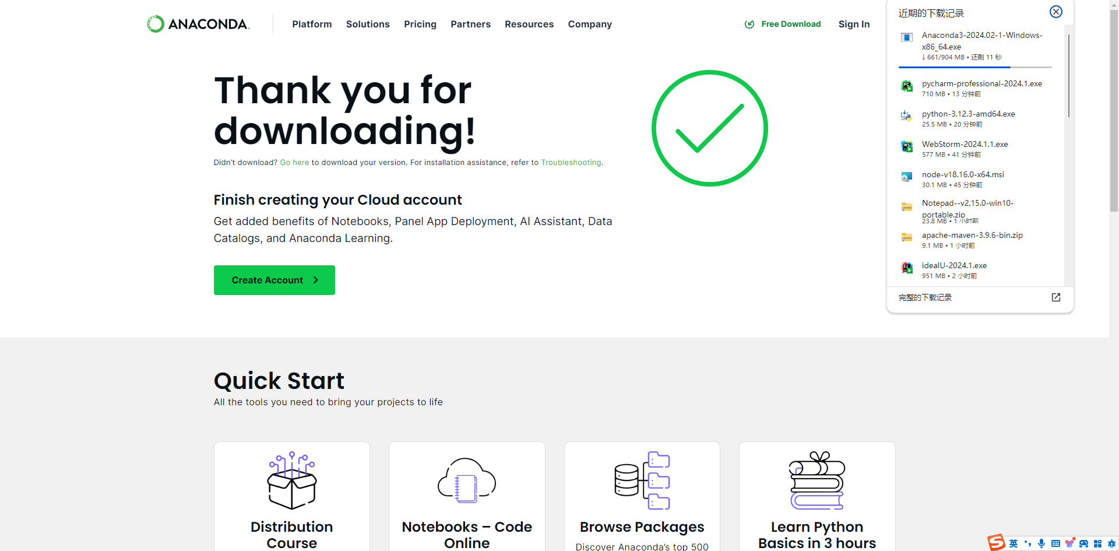Screen dimensions: 1119x551
Task: Click the open-in-new-tab icon for download history
Action: click(x=1055, y=297)
